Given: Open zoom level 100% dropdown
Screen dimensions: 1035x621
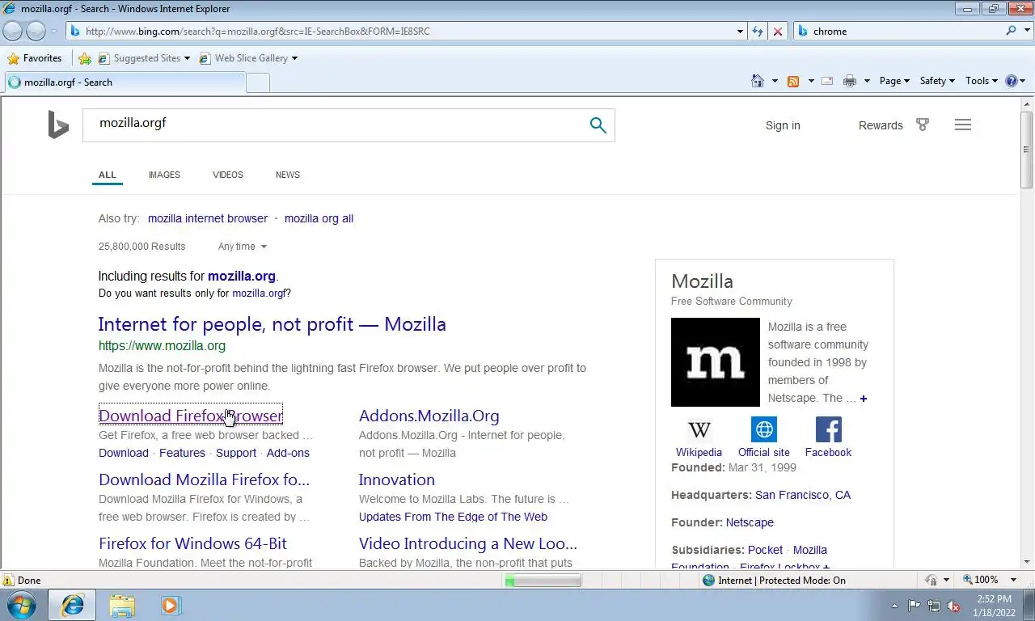Looking at the screenshot, I should pyautogui.click(x=1014, y=580).
